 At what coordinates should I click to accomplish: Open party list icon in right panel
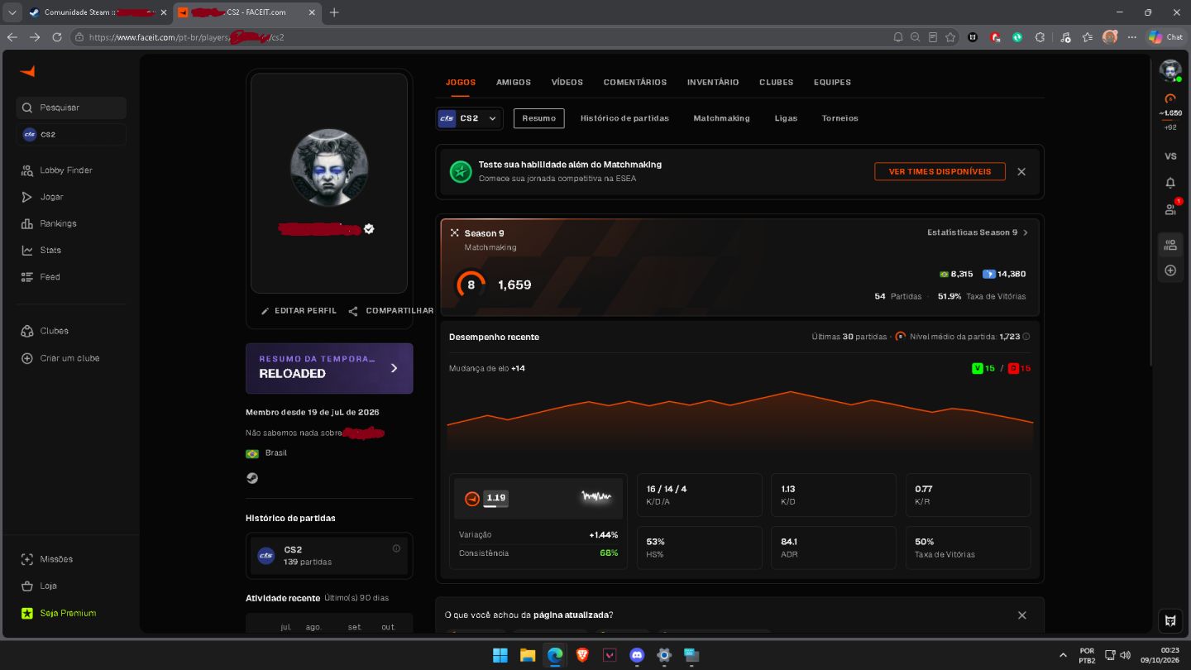tap(1170, 245)
